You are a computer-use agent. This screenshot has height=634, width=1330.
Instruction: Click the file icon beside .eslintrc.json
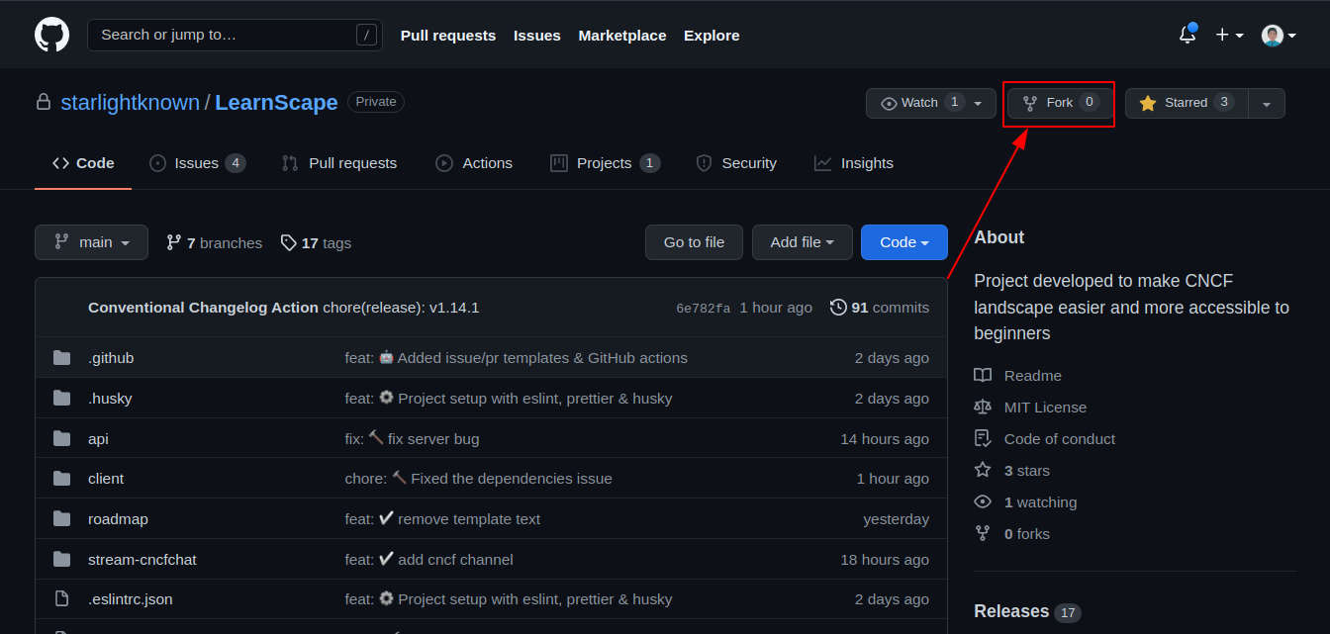[x=61, y=599]
